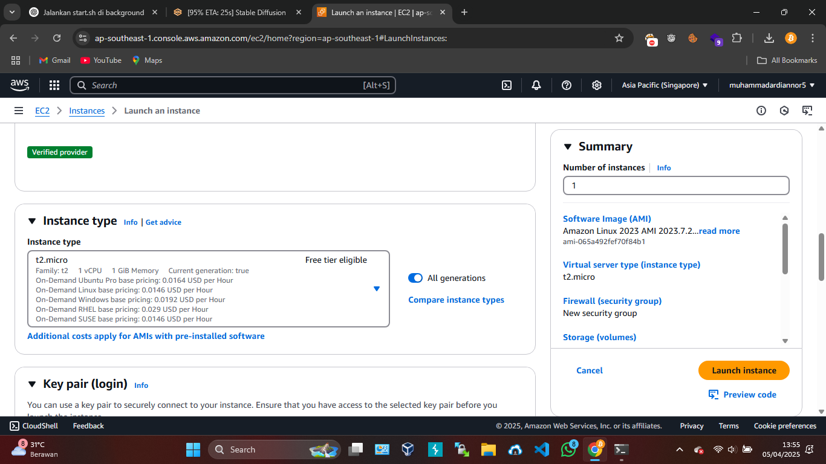
Task: Open Info link beside Instance type
Action: tap(131, 222)
